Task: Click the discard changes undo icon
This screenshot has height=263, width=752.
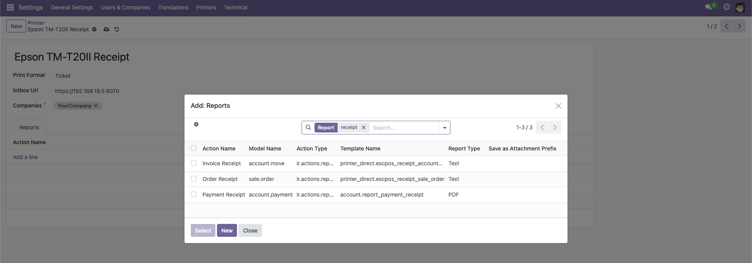Action: pos(116,29)
